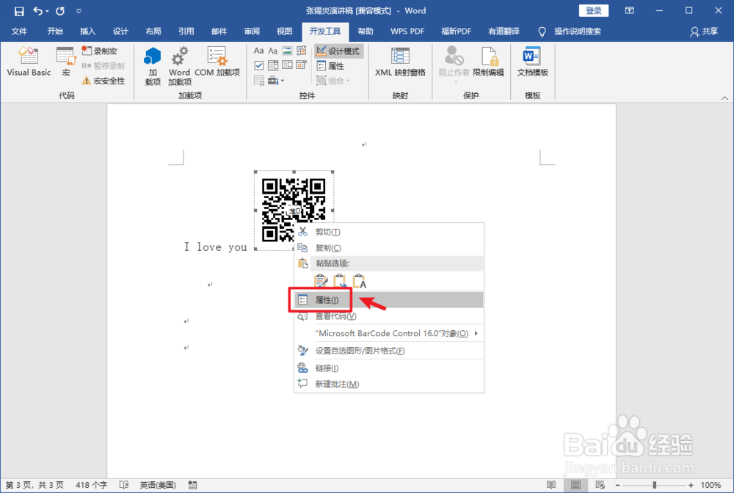Switch to the 有道翻译 tab
This screenshot has height=493, width=734.
tap(504, 32)
